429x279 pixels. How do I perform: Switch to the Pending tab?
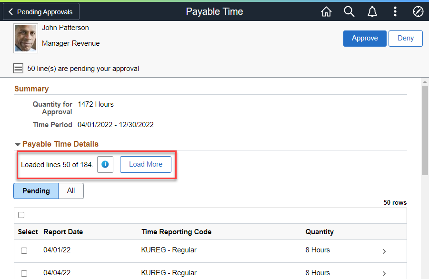(x=36, y=191)
